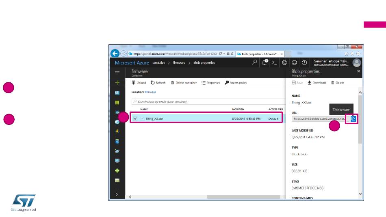
Task: Close the Blob properties panel
Action: click(x=358, y=71)
